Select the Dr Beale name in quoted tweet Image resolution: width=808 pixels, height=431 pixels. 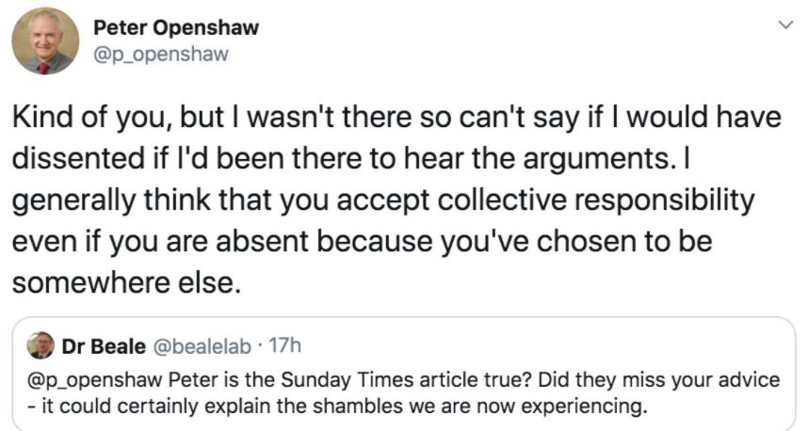pyautogui.click(x=104, y=346)
